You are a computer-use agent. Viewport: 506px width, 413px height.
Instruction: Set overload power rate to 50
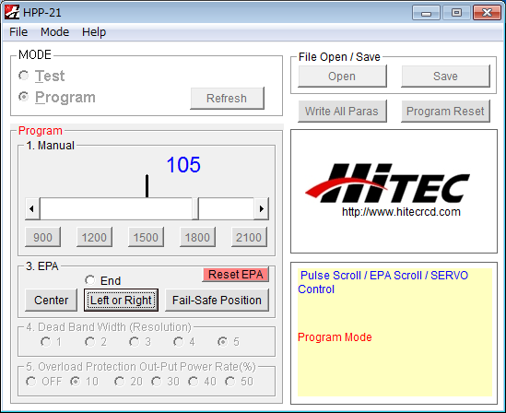(230, 382)
